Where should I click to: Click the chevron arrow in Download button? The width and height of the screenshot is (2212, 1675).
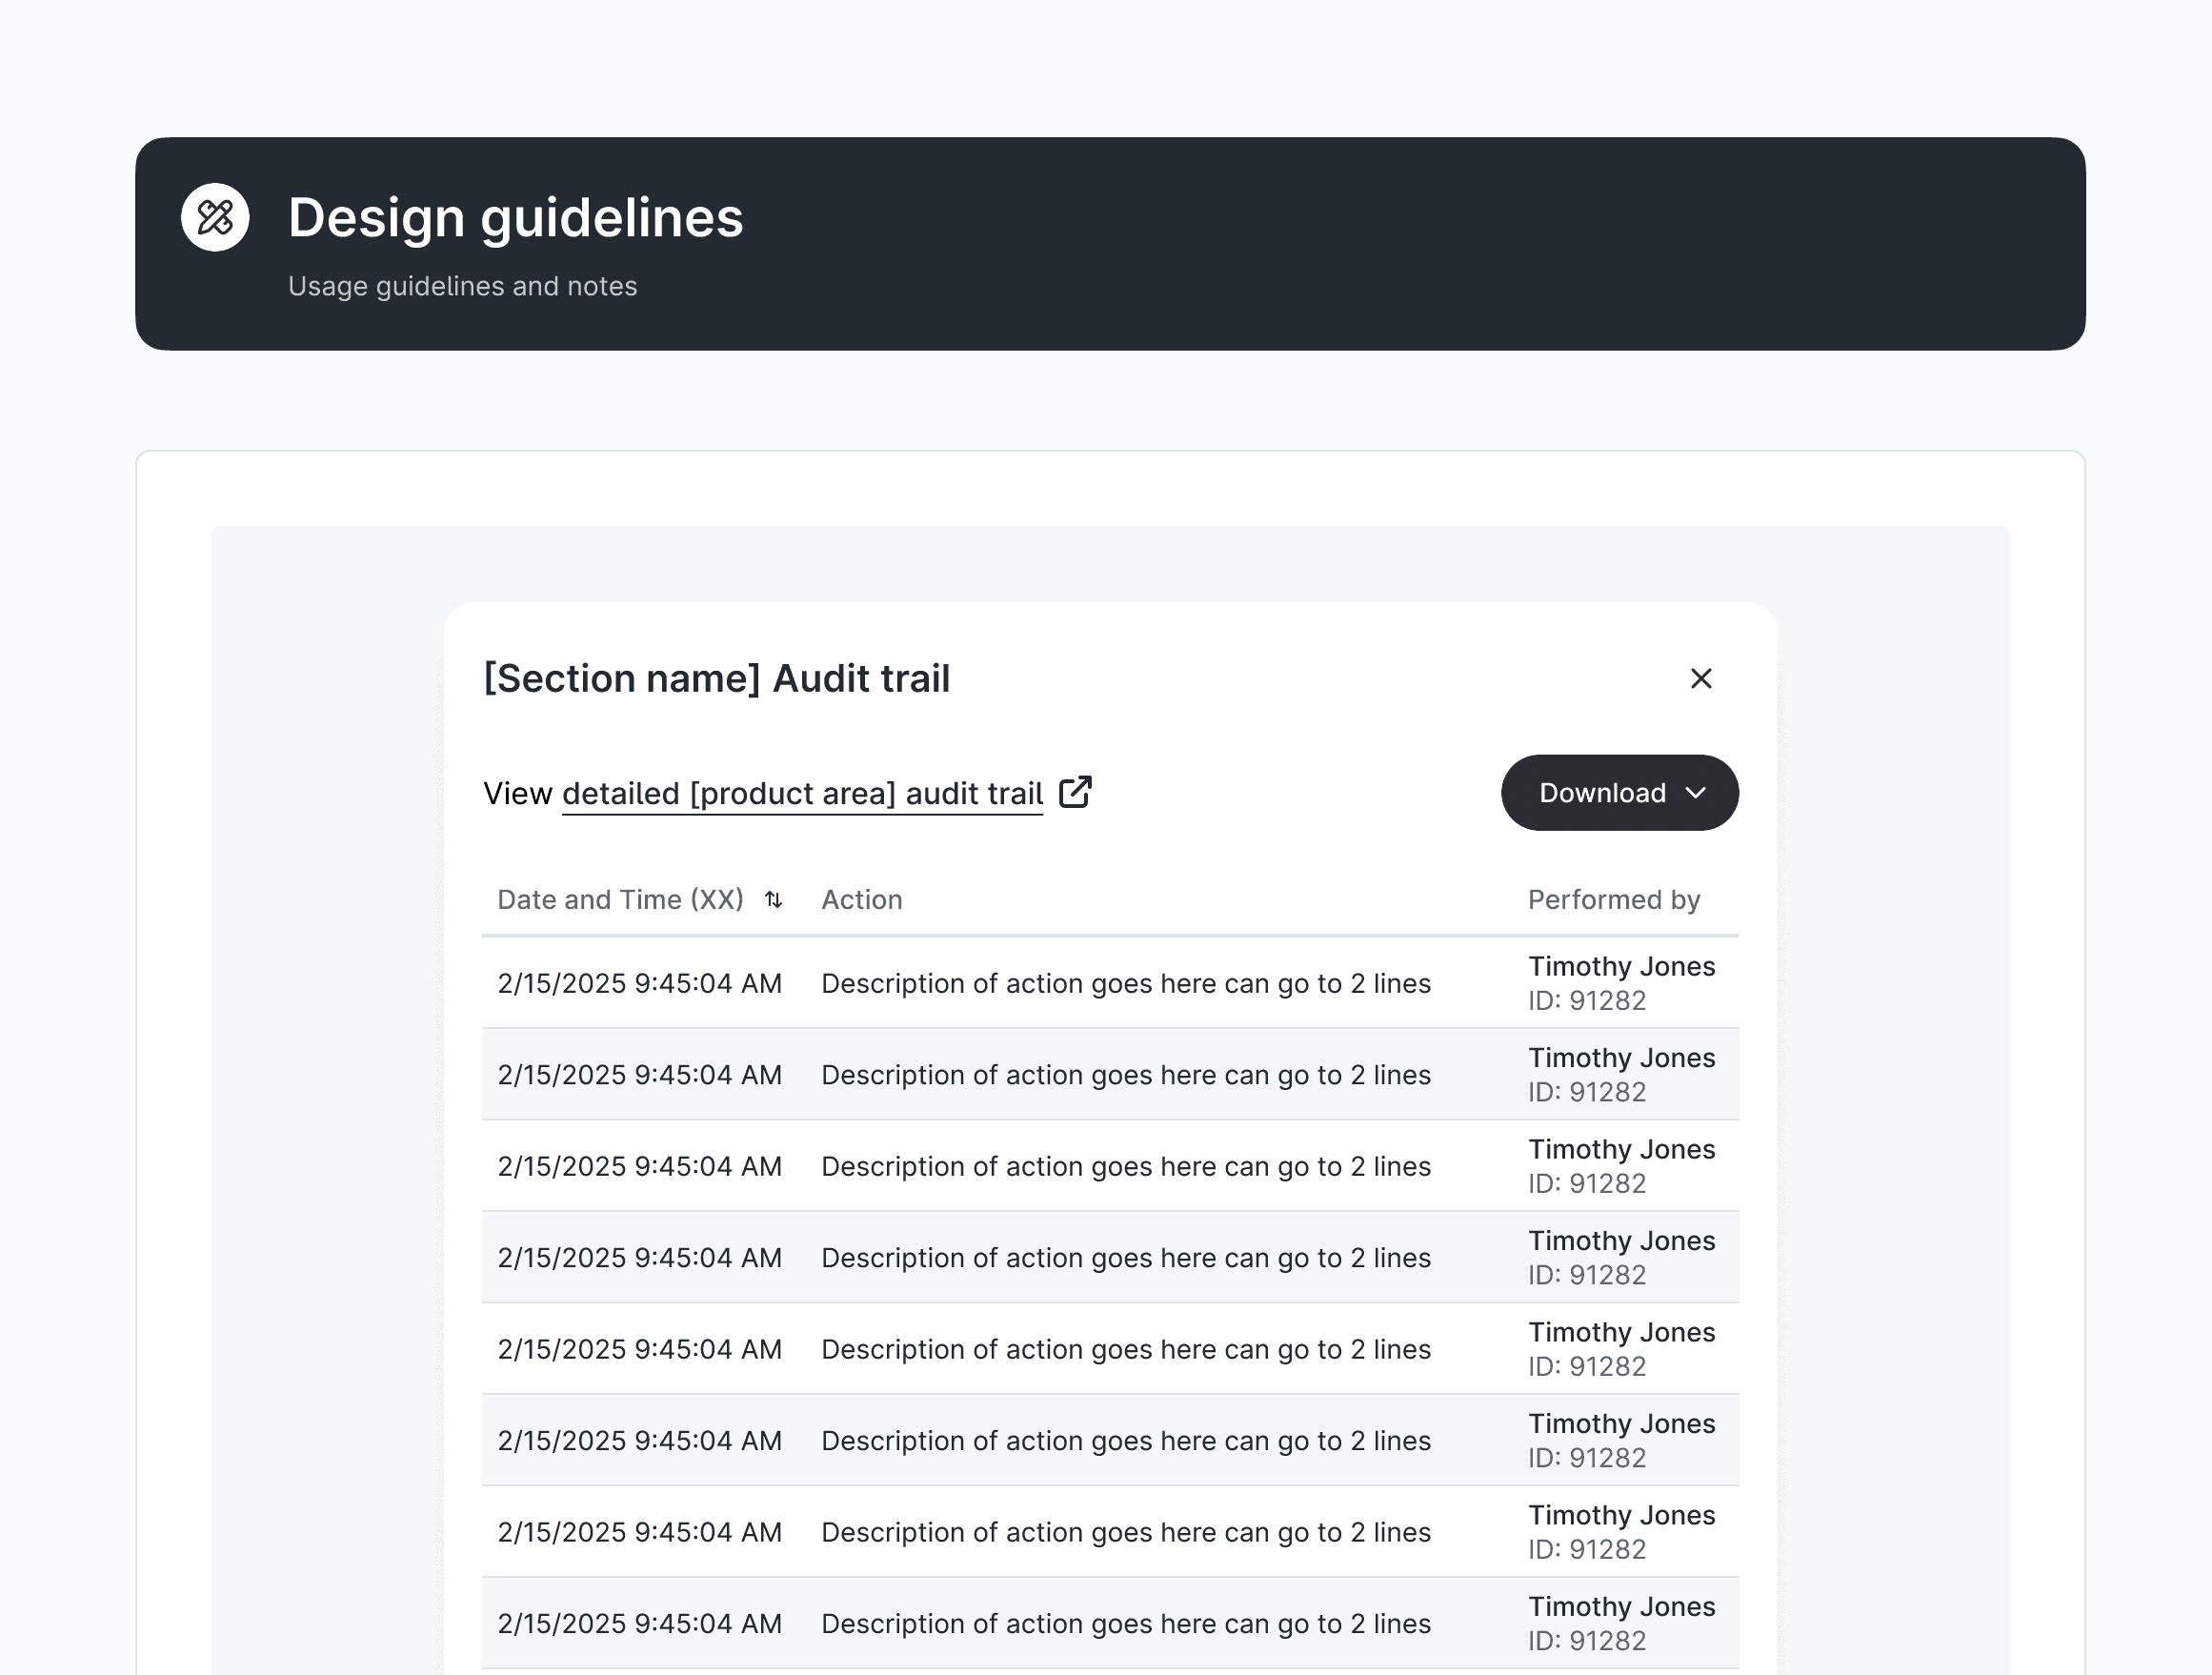coord(1695,793)
